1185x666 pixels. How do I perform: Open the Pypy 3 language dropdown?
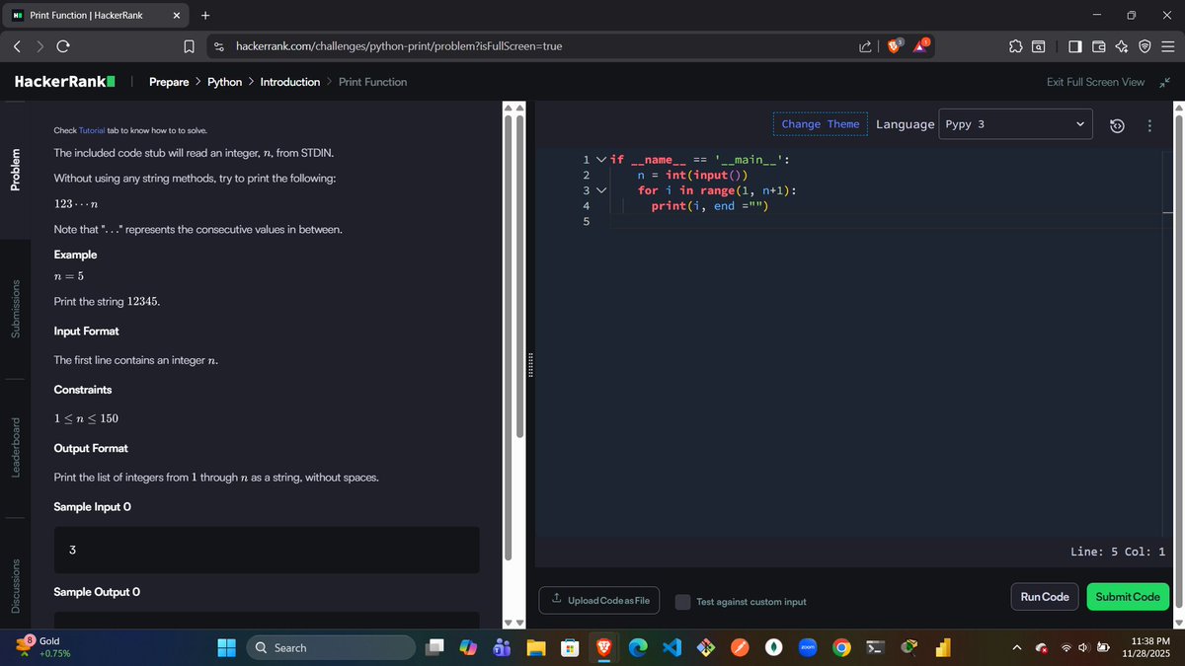click(x=1015, y=124)
